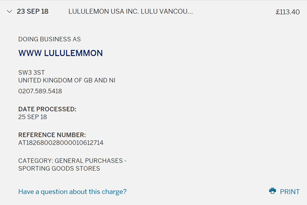Click the processed date 25 SEP 18
307x205 pixels.
[x=33, y=117]
